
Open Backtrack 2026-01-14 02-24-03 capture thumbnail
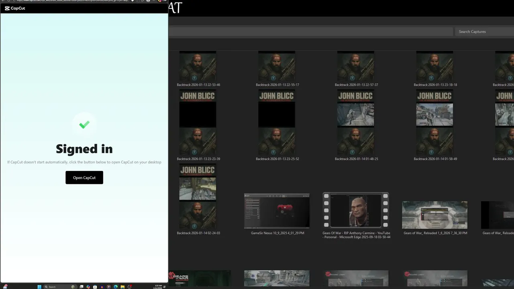pyautogui.click(x=198, y=197)
